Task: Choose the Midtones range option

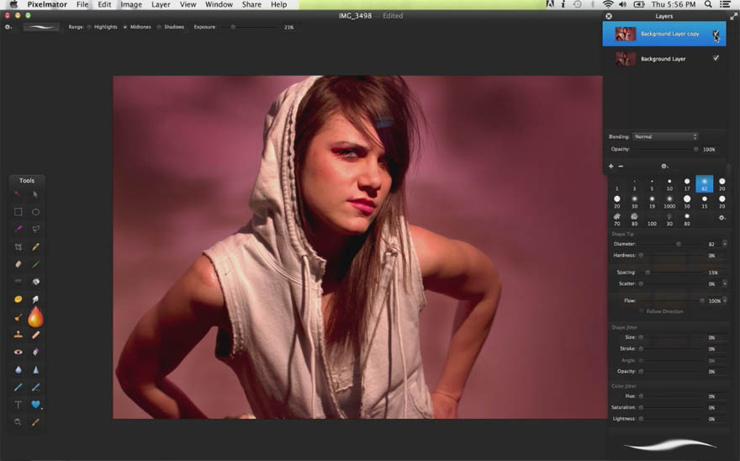Action: pyautogui.click(x=125, y=27)
